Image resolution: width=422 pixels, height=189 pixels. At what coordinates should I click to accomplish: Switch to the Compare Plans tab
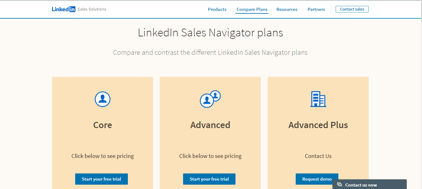tap(252, 9)
